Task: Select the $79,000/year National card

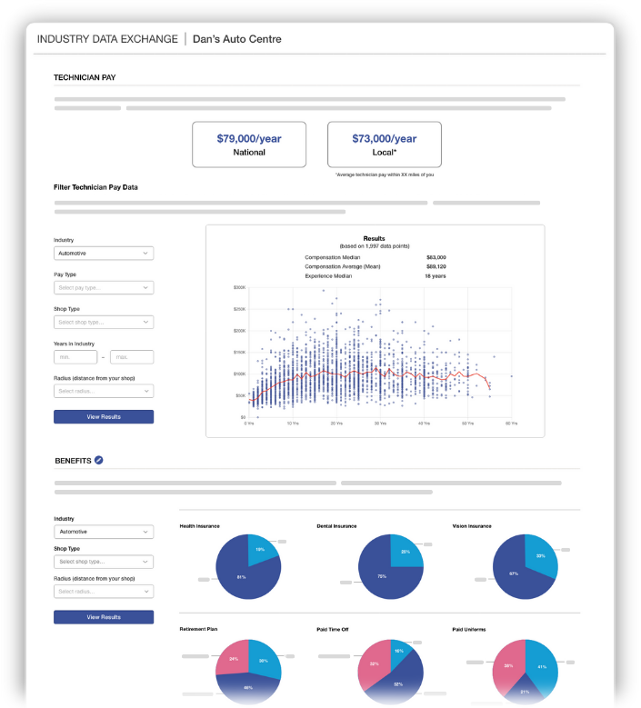Action: pos(249,145)
